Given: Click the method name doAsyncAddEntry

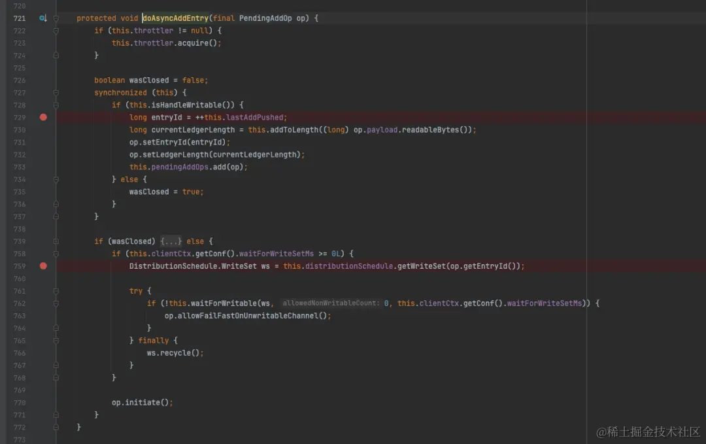Looking at the screenshot, I should tap(176, 18).
